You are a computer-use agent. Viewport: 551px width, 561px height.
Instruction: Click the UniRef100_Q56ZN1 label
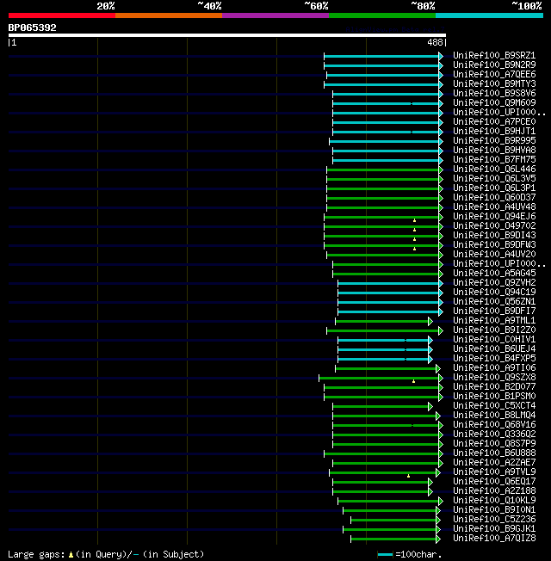pyautogui.click(x=494, y=302)
